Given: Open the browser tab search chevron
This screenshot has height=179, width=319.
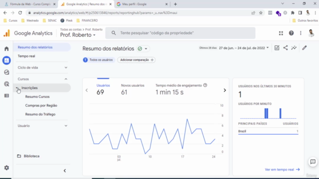Looking at the screenshot, I should (283, 3).
